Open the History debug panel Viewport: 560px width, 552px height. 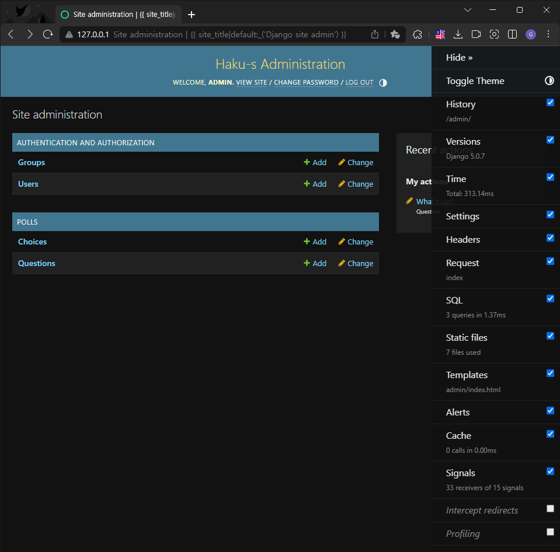tap(461, 104)
